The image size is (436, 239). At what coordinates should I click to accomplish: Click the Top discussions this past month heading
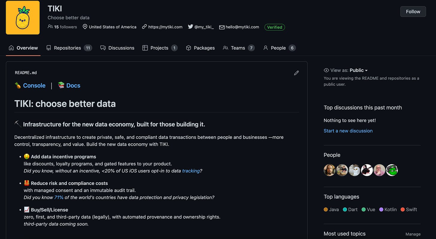(x=363, y=108)
